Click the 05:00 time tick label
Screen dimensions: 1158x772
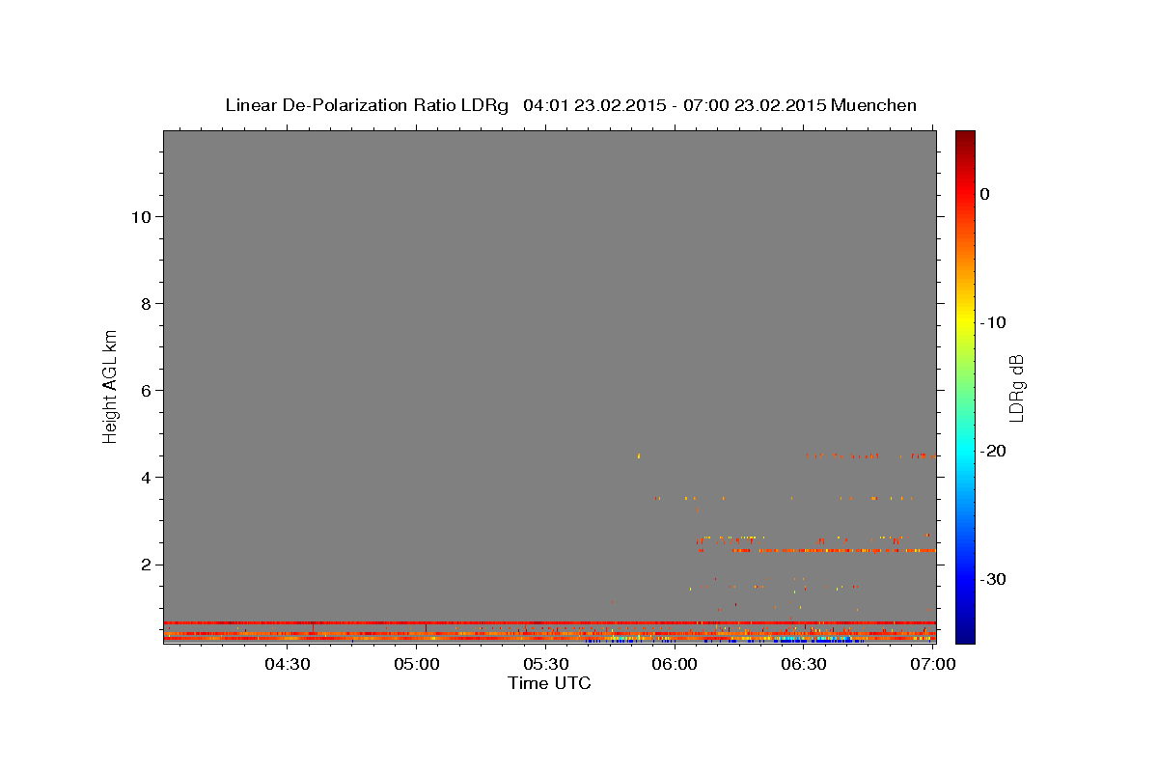(x=416, y=664)
